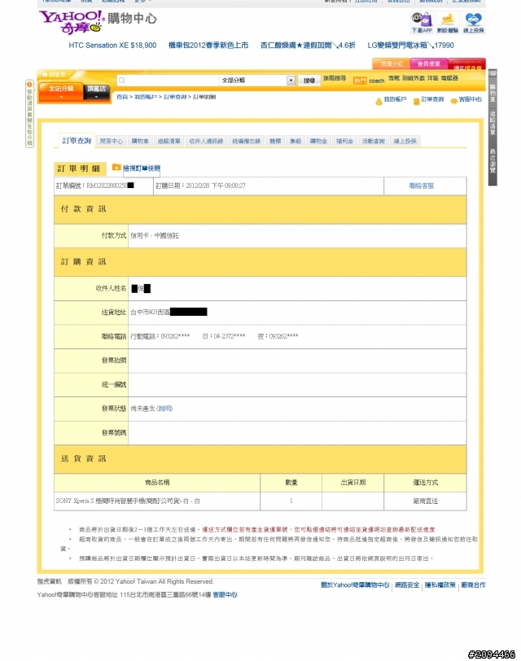This screenshot has width=521, height=661.
Task: Open the 新版體驗 icon
Action: coord(447,23)
